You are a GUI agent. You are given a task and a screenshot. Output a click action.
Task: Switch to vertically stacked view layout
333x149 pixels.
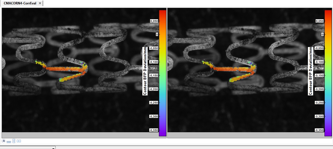point(14,141)
